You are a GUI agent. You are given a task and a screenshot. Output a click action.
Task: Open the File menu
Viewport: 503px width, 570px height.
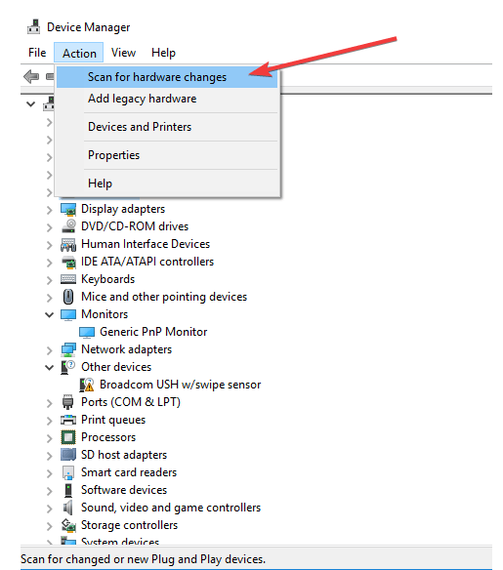click(x=37, y=53)
